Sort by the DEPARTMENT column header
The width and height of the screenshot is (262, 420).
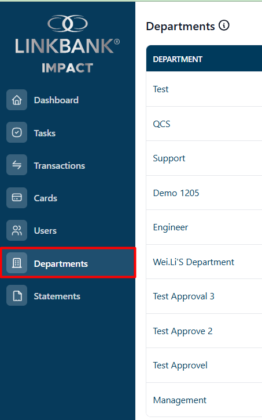point(178,59)
